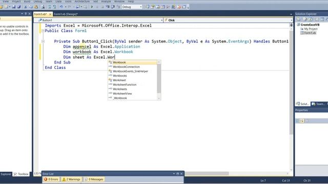This screenshot has width=328, height=184.
Task: Toggle the 0 Errors filter
Action: [51, 179]
